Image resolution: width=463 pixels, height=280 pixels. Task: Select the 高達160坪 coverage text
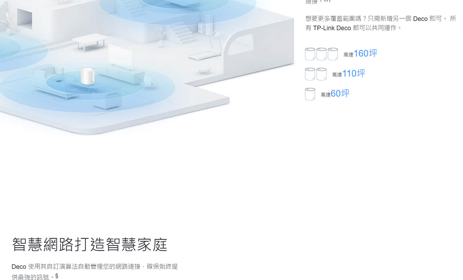pos(360,53)
